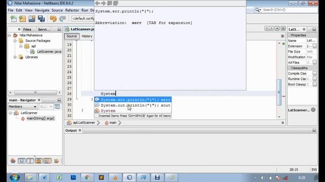This screenshot has height=182, width=325.
Task: Open the File menu
Action: click(x=10, y=10)
